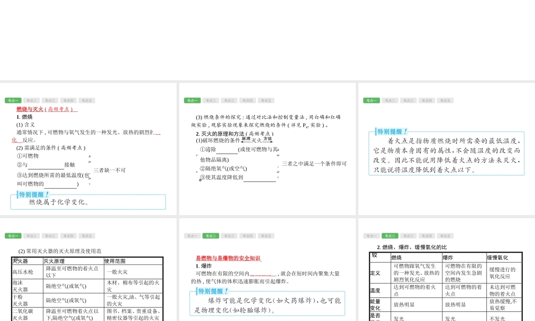This screenshot has height=321, width=535.
Task: Switch to 考点一 on the 常用灭火器 table slide
Action: click(13, 236)
